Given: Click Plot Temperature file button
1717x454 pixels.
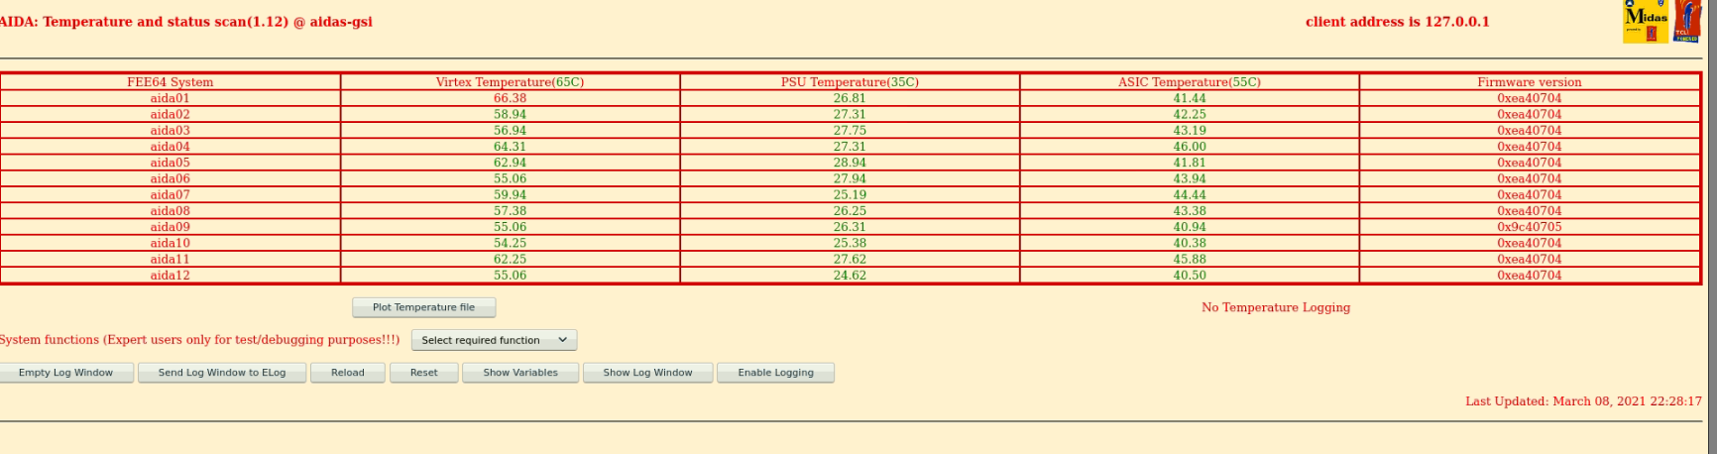Looking at the screenshot, I should [423, 307].
